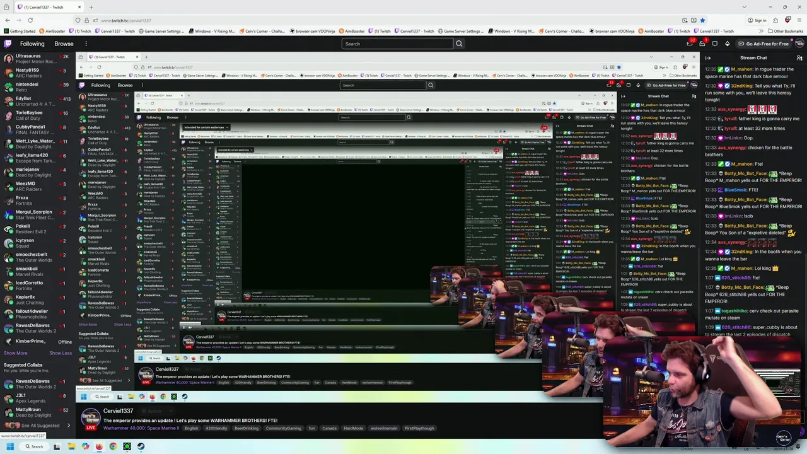Click the shield tracking protection icon in the address bar
This screenshot has width=807, height=454.
coord(78,20)
